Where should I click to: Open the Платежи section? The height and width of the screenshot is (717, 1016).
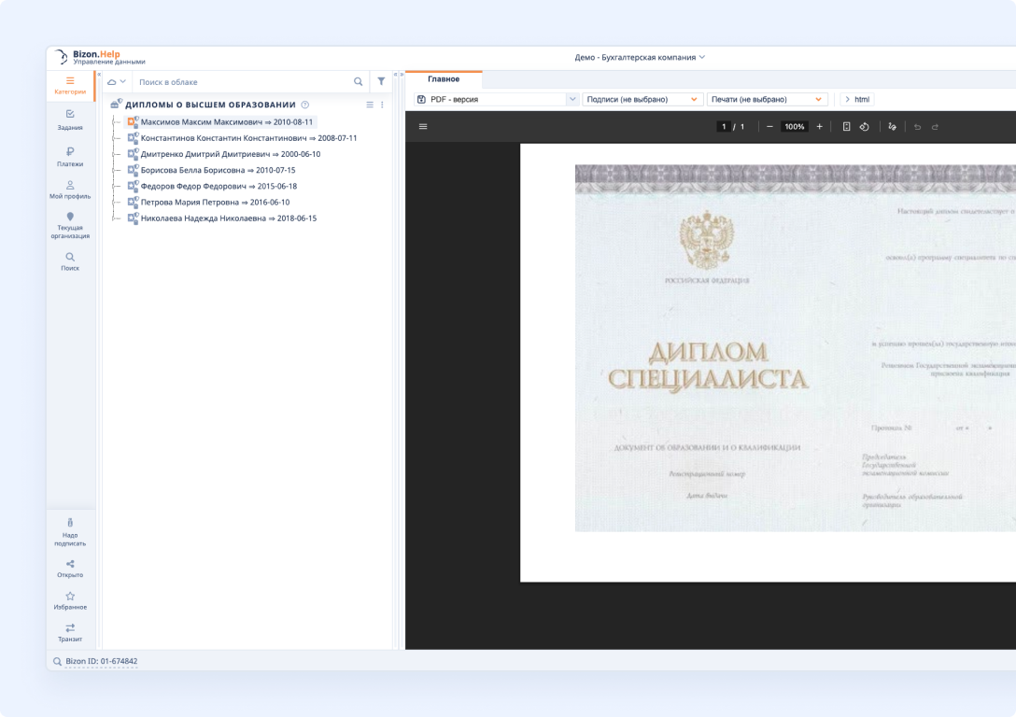[x=70, y=157]
